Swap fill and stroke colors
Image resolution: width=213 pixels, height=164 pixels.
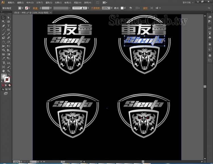(9, 74)
